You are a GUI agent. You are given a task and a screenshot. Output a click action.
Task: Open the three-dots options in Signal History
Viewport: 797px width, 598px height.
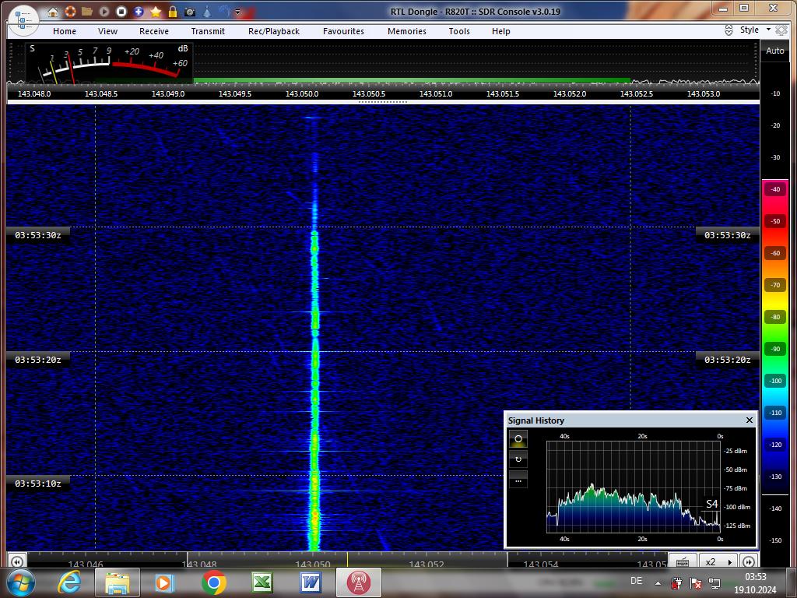(518, 480)
